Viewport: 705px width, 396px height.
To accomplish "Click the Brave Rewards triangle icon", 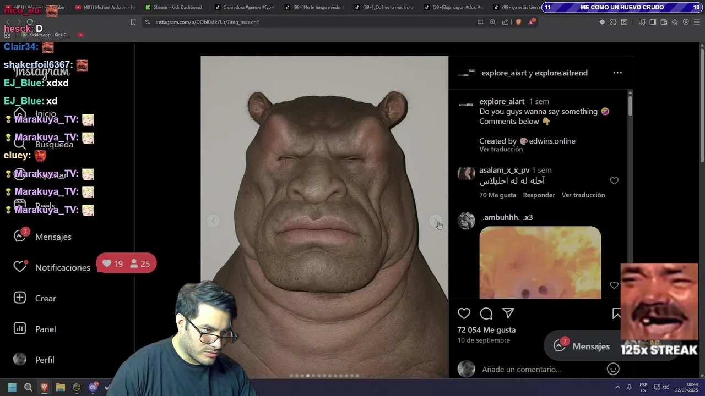I will tap(532, 22).
